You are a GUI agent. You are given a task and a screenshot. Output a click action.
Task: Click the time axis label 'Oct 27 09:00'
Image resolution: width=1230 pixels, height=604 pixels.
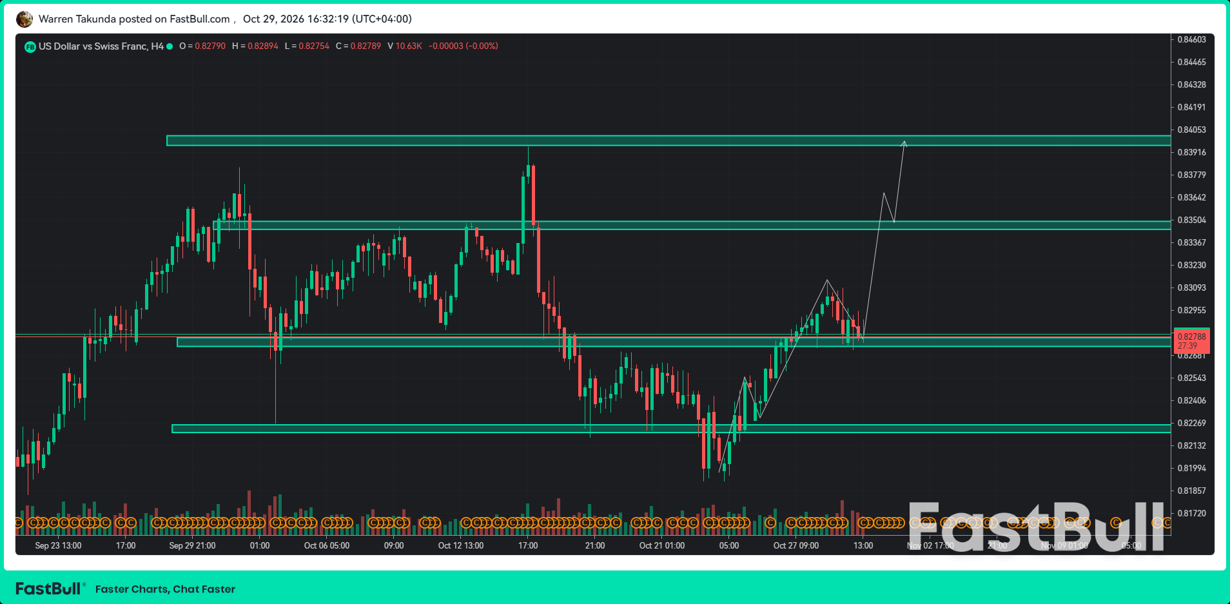point(796,545)
